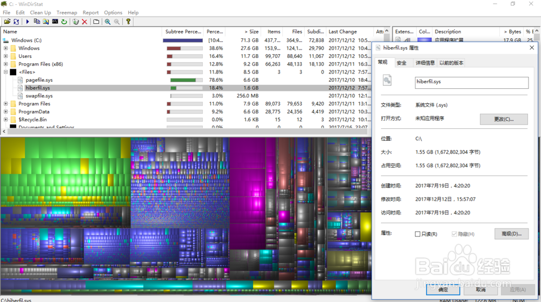Image resolution: width=541 pixels, height=302 pixels.
Task: Click the red X delete icon
Action: [x=84, y=22]
